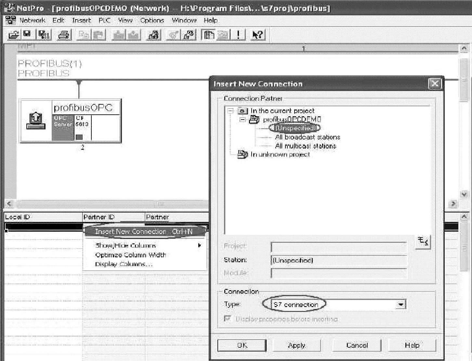The height and width of the screenshot is (361, 472).
Task: Click network view horizontal scroll right arrow
Action: pyautogui.click(x=452, y=204)
